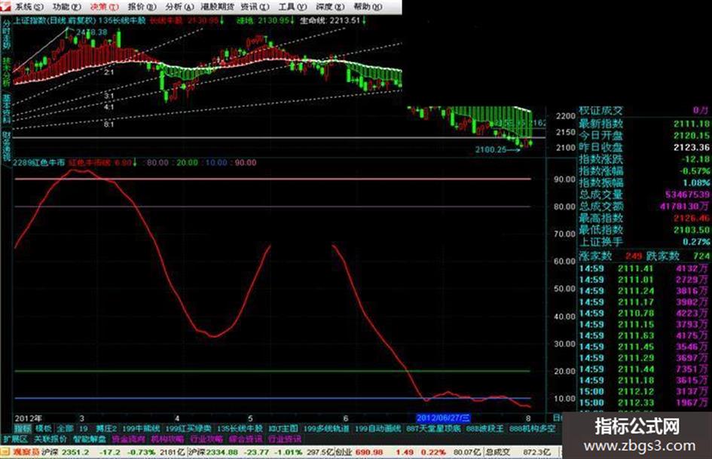Select the 199多线轨道 indicator tab
The image size is (712, 459).
click(326, 429)
